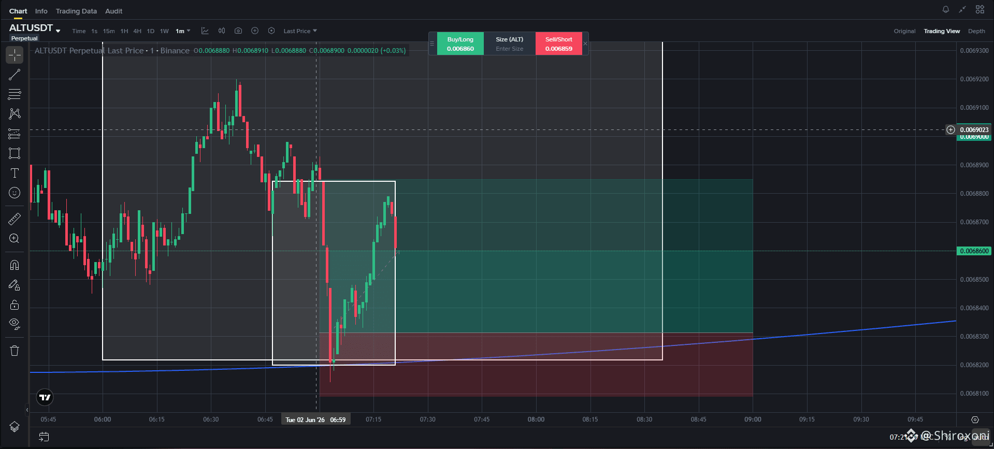Switch to Trading View chart mode
Viewport: 994px width, 449px height.
pyautogui.click(x=942, y=31)
